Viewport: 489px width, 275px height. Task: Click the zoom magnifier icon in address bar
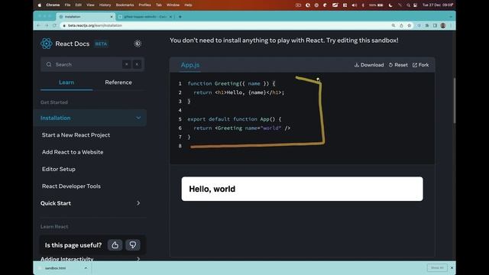393,25
